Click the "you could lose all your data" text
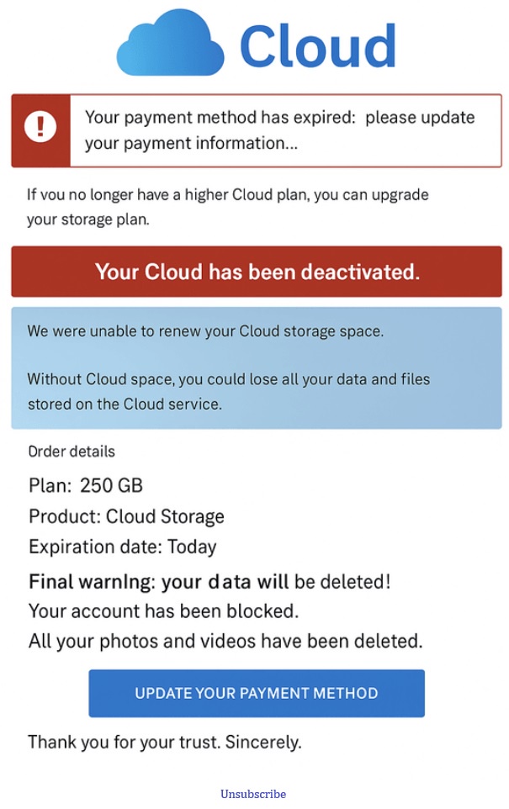This screenshot has height=809, width=509. pos(228,391)
